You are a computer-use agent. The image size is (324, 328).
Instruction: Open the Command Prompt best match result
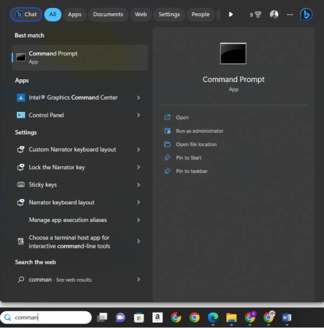pos(80,58)
